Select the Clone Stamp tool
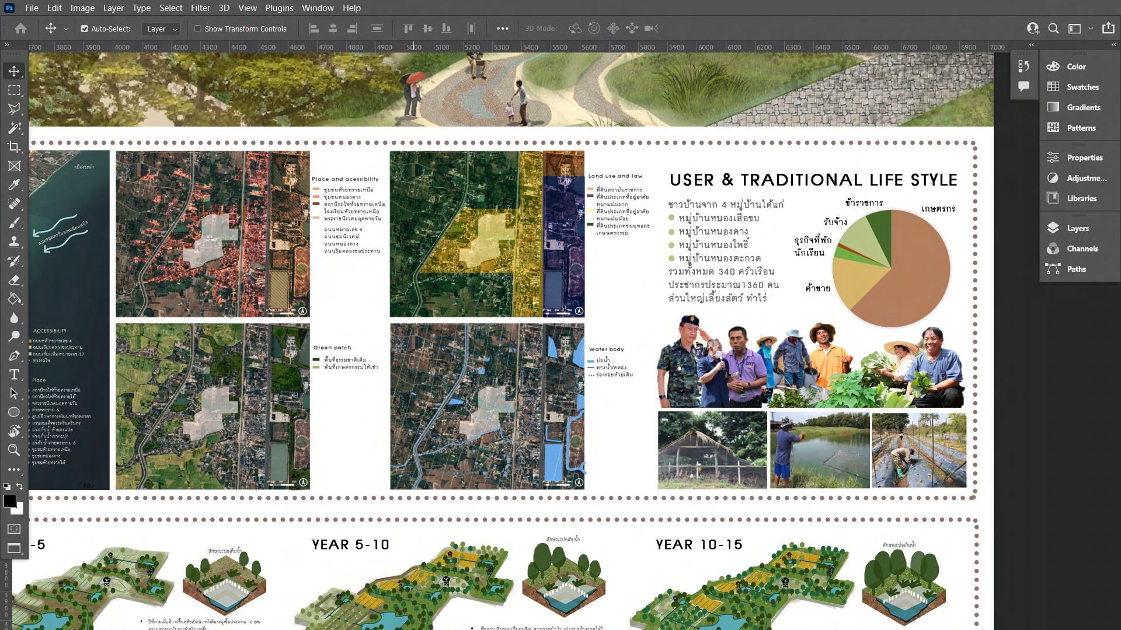 14,242
